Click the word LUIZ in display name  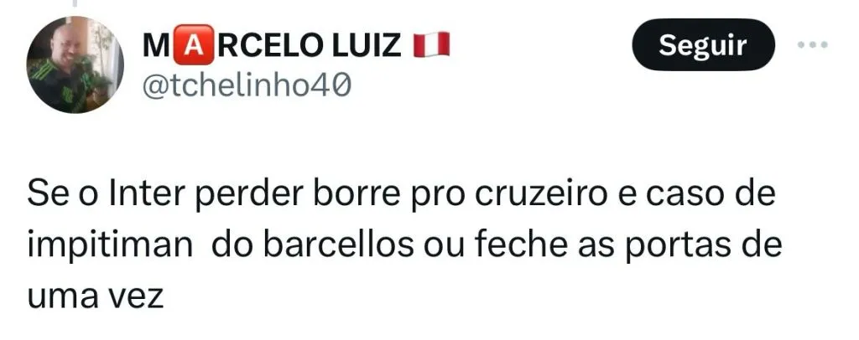click(366, 45)
